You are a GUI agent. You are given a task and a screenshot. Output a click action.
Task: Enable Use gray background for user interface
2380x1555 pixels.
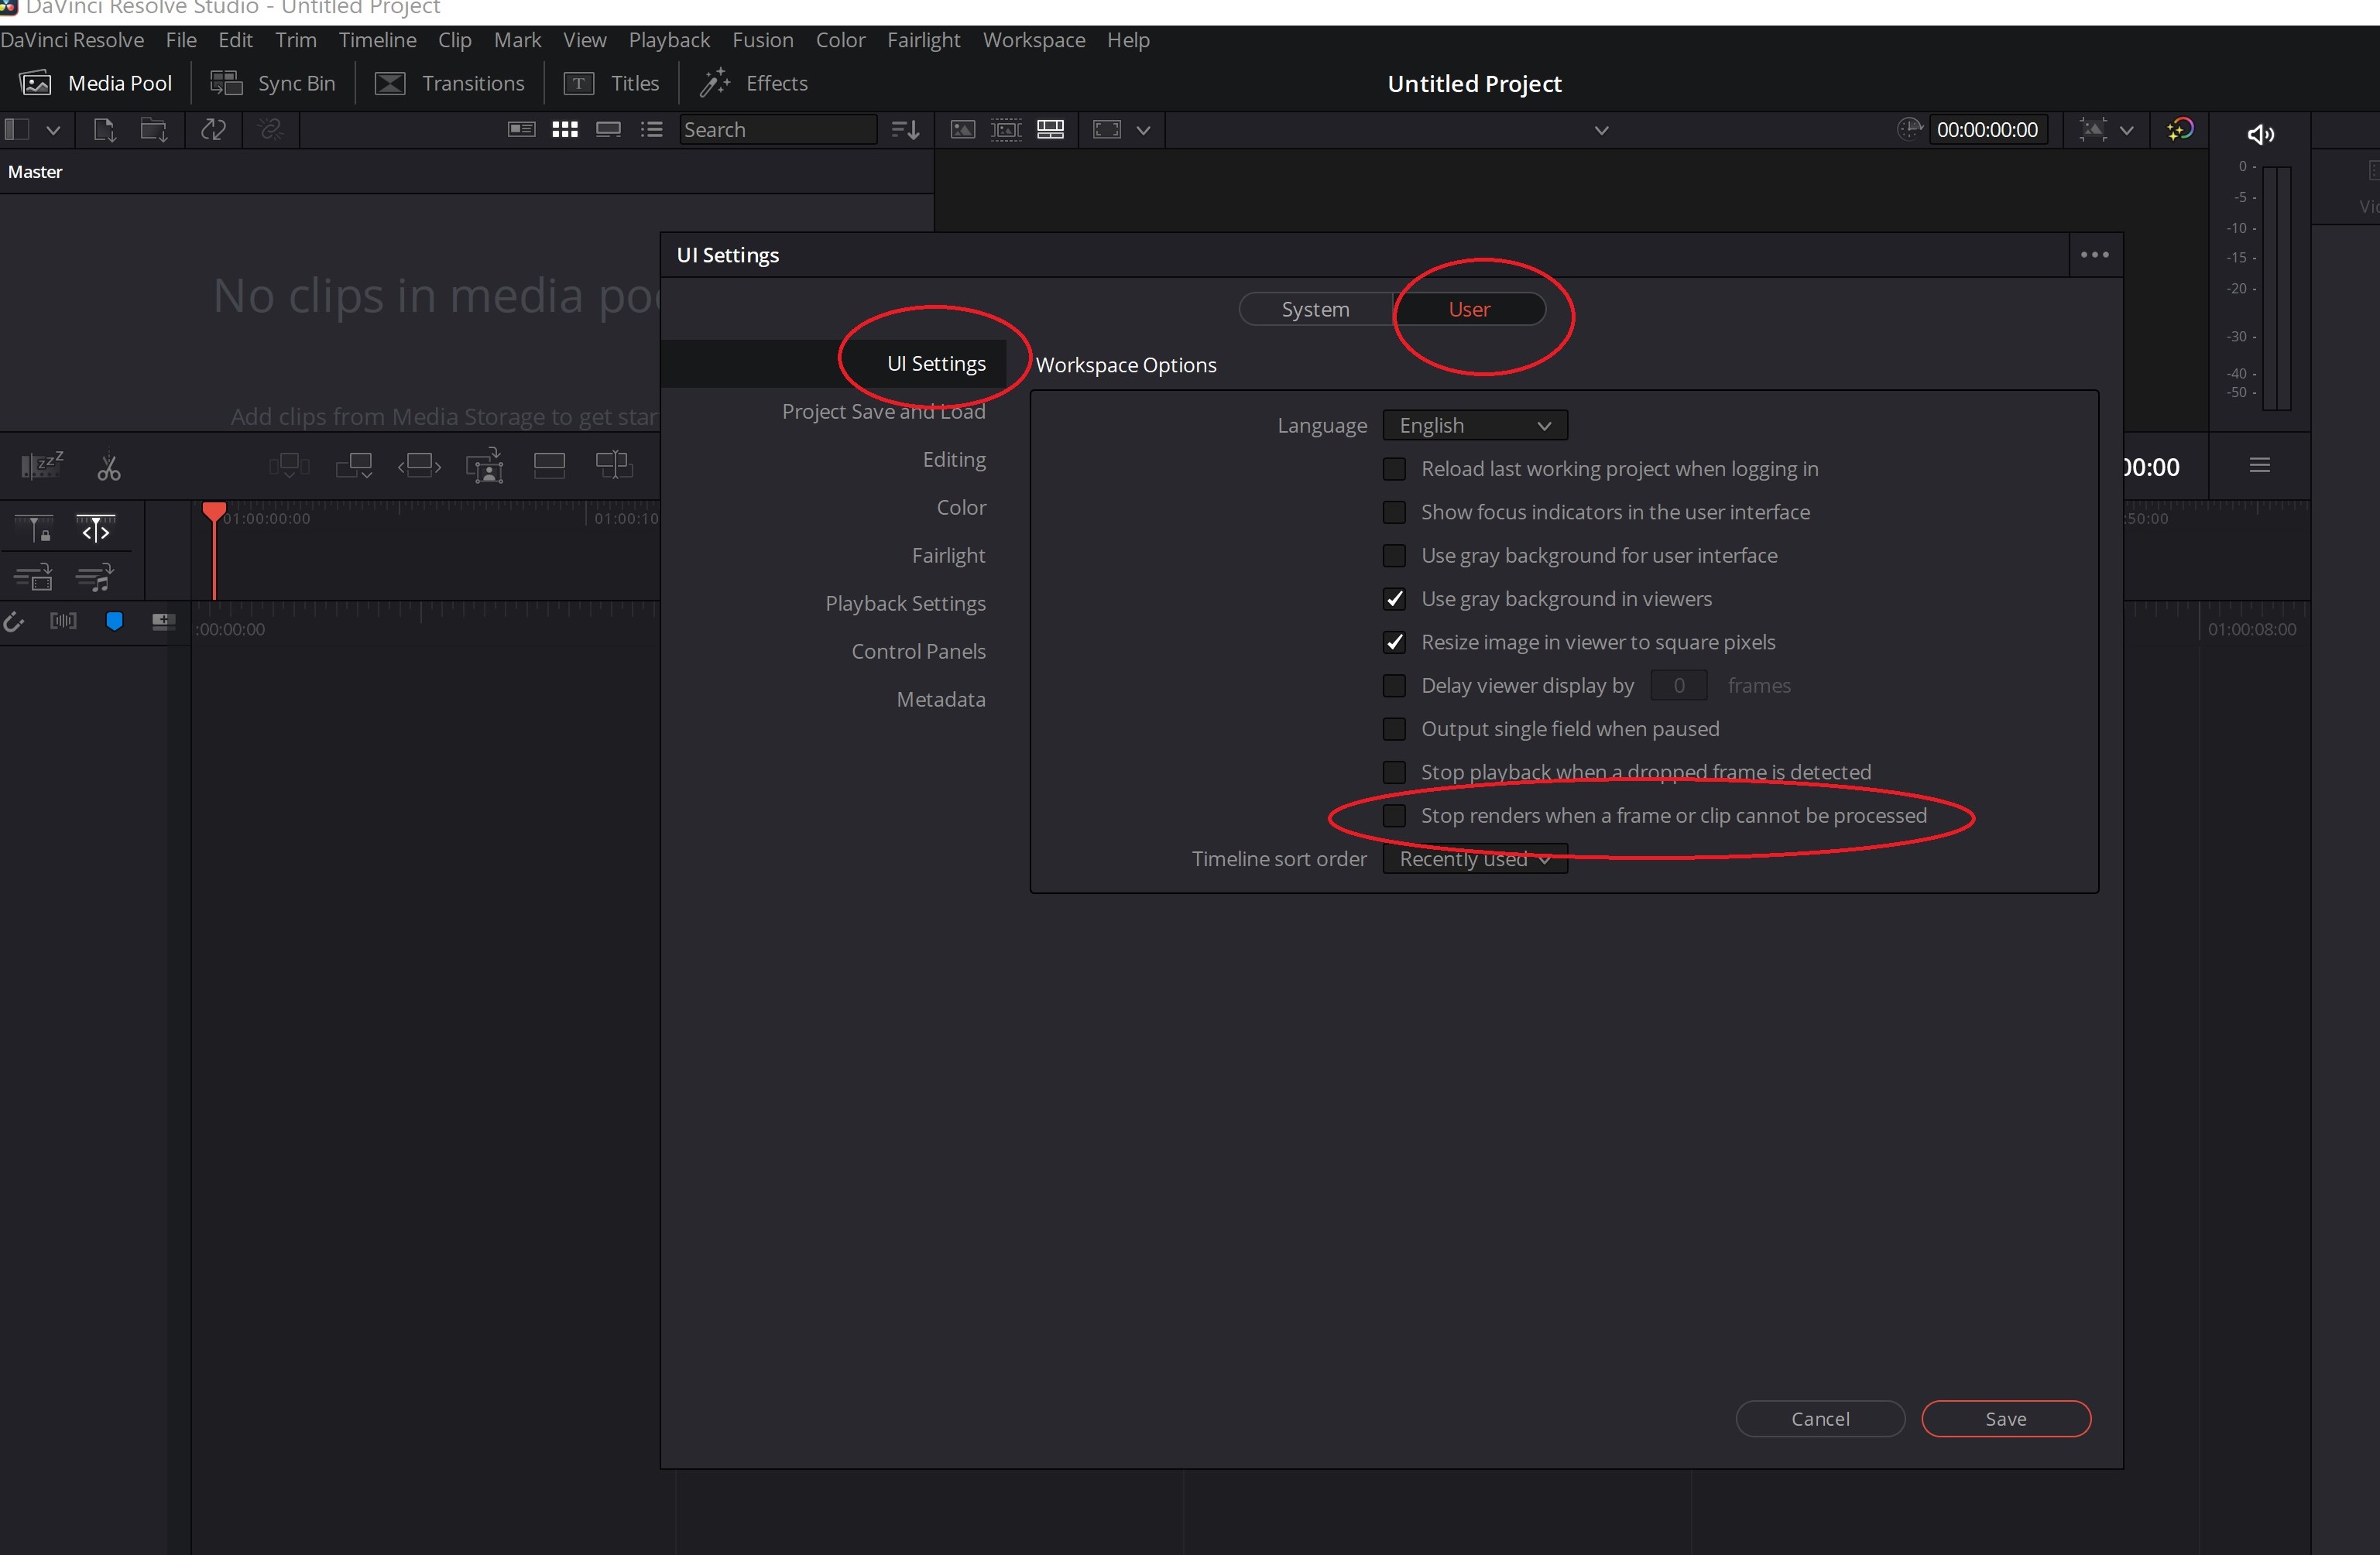pyautogui.click(x=1393, y=555)
